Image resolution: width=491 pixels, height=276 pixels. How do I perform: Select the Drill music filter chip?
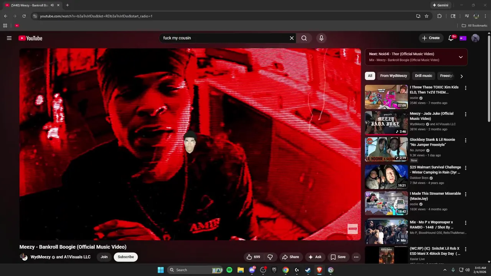click(x=423, y=76)
